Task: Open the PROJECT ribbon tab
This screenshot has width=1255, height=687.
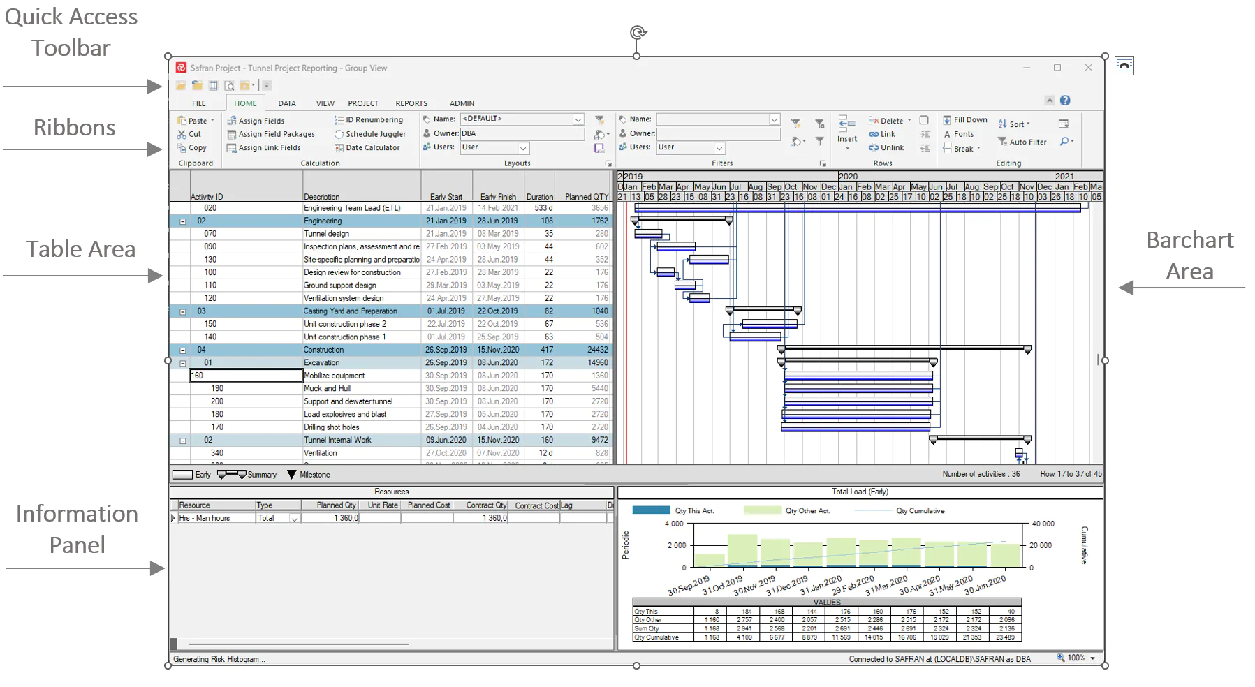Action: point(363,103)
